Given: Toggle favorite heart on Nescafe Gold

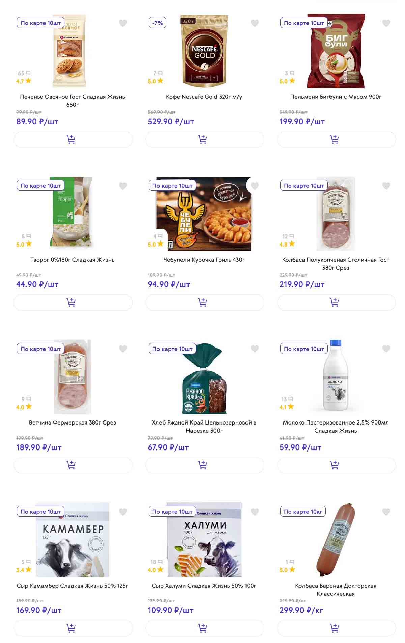Looking at the screenshot, I should click(255, 23).
